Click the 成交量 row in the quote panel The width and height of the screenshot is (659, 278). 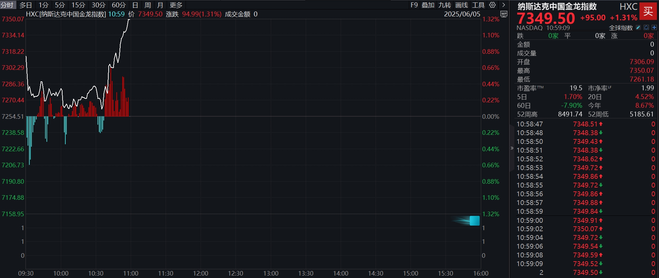pyautogui.click(x=586, y=53)
